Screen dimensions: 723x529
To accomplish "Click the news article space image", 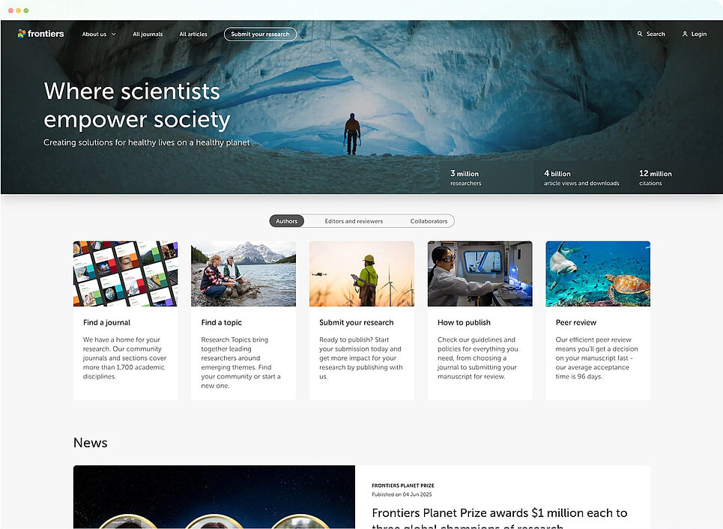I will [214, 497].
